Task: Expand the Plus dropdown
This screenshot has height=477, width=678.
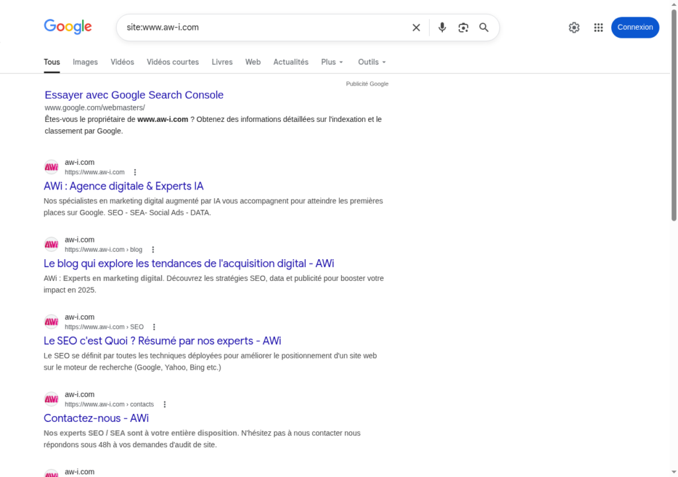Action: pyautogui.click(x=332, y=62)
